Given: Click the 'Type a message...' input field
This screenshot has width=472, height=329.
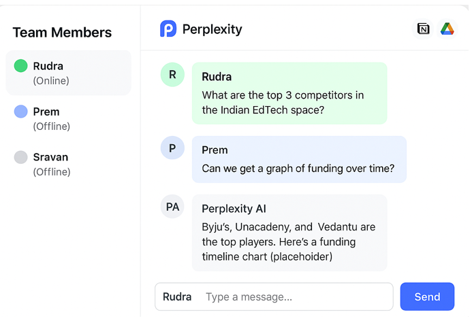Looking at the screenshot, I should pyautogui.click(x=296, y=297).
